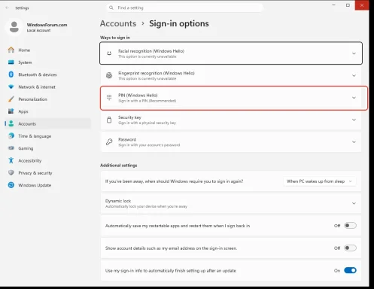Screen dimensions: 374x289
Task: Click the Network & internet wifi icon
Action: point(11,87)
